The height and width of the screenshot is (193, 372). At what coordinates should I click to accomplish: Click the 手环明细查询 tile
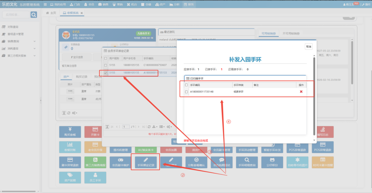(x=247, y=162)
